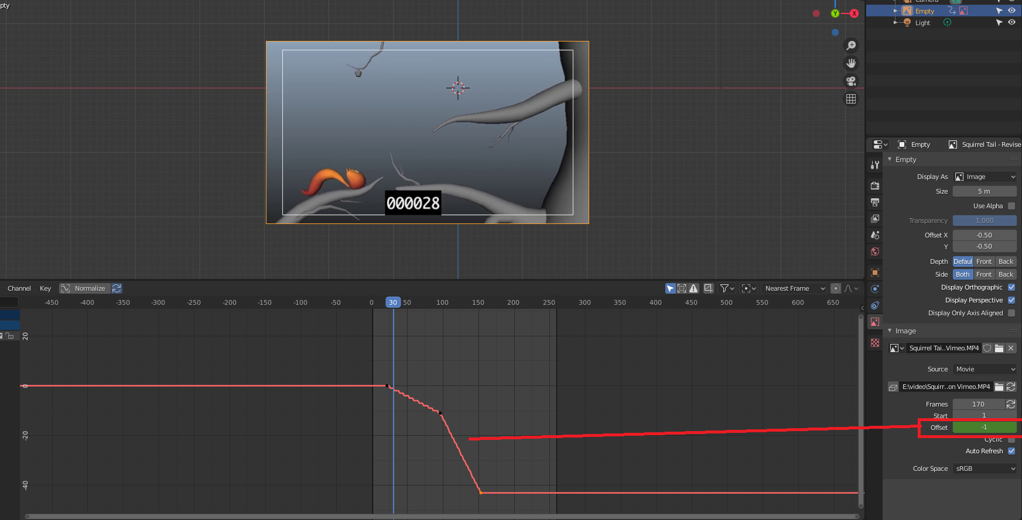The image size is (1022, 520).
Task: Click the refresh icon beside Frames field
Action: point(1011,404)
